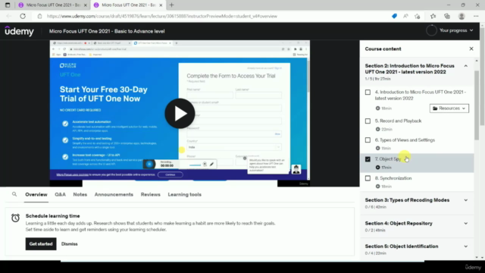
Task: Open the Your progress dropdown
Action: [x=456, y=30]
